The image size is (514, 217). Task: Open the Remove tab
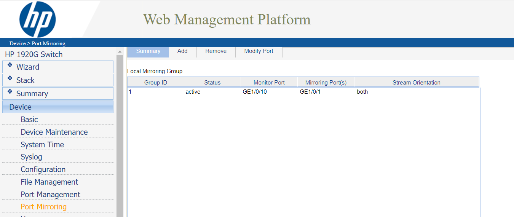click(x=216, y=51)
